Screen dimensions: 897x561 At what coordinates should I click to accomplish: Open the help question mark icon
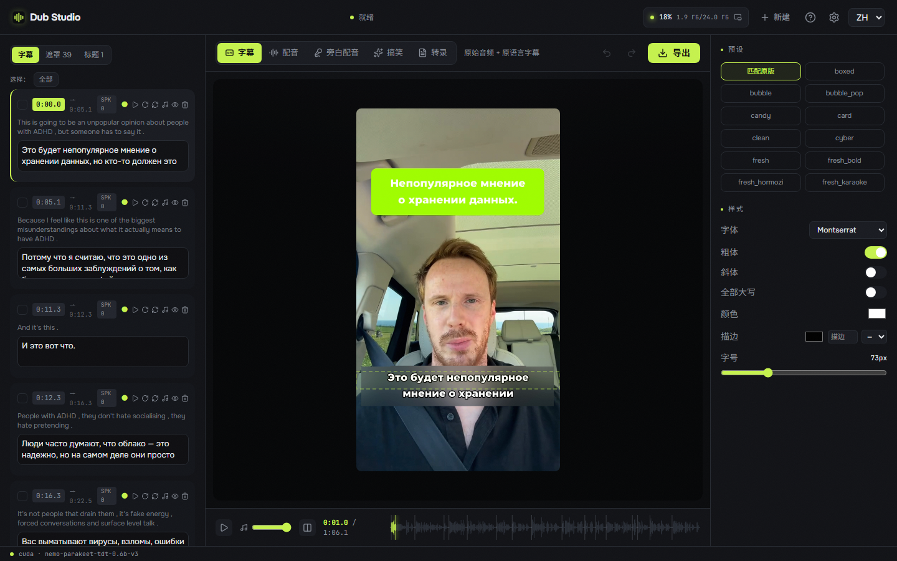click(810, 17)
